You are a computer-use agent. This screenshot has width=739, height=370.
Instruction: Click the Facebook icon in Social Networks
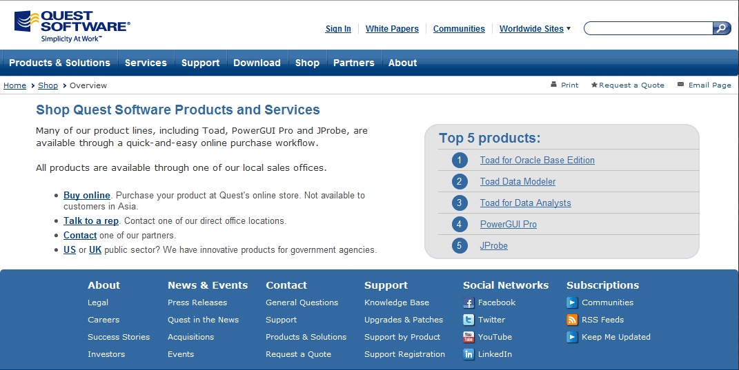pos(469,302)
